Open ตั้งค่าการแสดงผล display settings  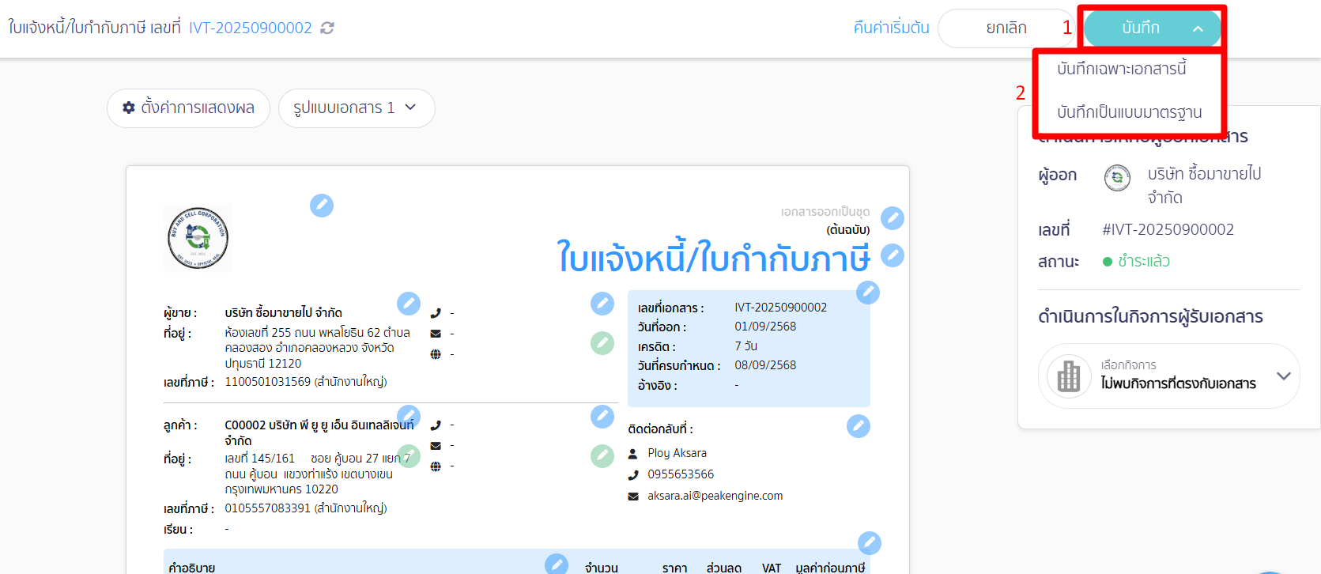(x=188, y=108)
